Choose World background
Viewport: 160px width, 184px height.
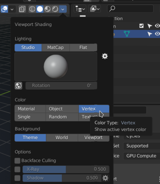click(x=62, y=137)
